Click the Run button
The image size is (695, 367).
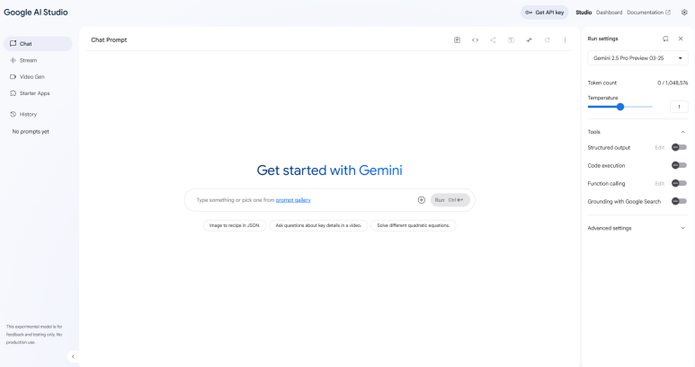[450, 200]
